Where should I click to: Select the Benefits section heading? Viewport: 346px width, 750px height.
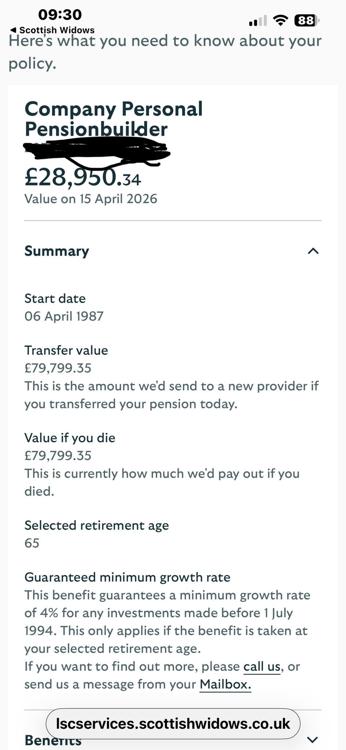point(53,740)
